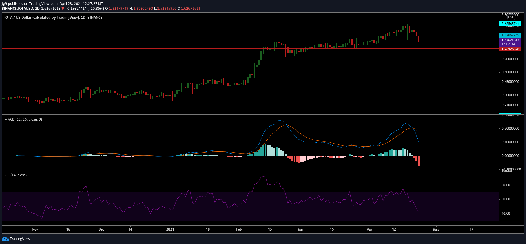Click the 0.90000000 price axis tick
The width and height of the screenshot is (526, 244).
(x=510, y=59)
